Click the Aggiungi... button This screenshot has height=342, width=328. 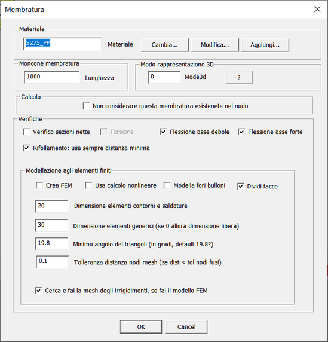265,45
